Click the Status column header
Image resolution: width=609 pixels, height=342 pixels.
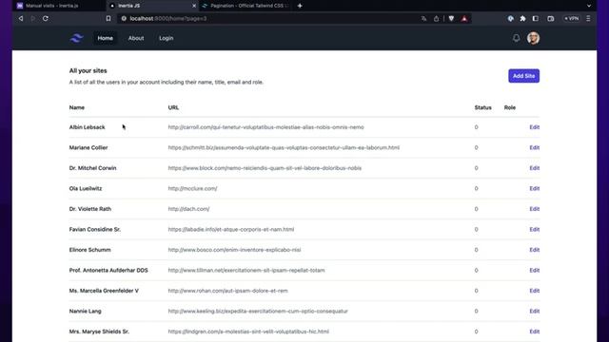click(x=482, y=107)
